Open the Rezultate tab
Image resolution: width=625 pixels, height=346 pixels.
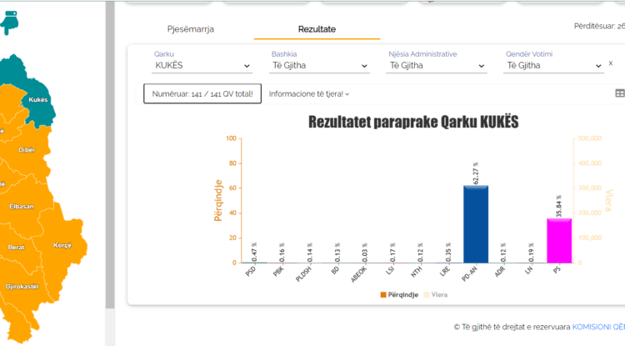pyautogui.click(x=317, y=29)
